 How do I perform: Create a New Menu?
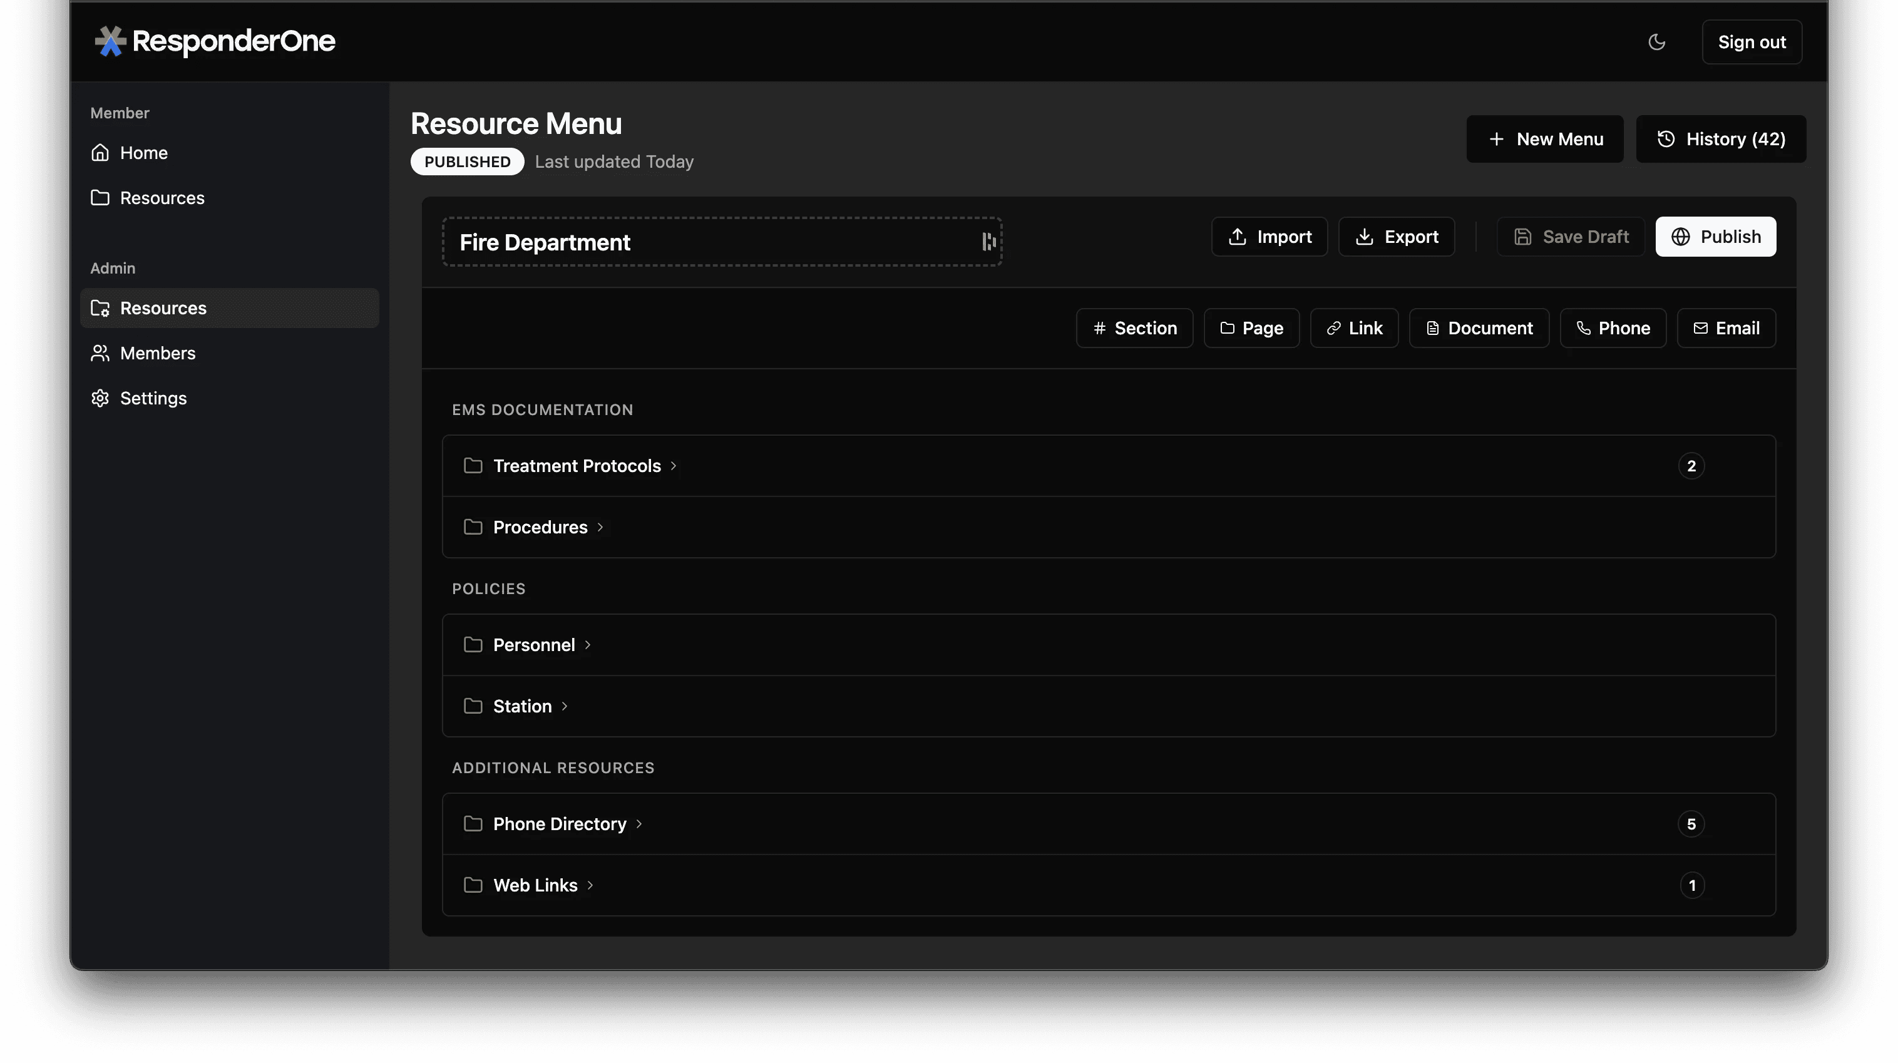point(1544,138)
